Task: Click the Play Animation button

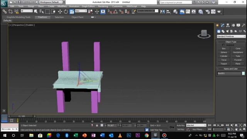Action: (218, 125)
